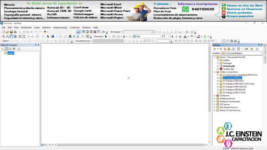Click the Create Features side tab
The height and width of the screenshot is (150, 267).
265,54
